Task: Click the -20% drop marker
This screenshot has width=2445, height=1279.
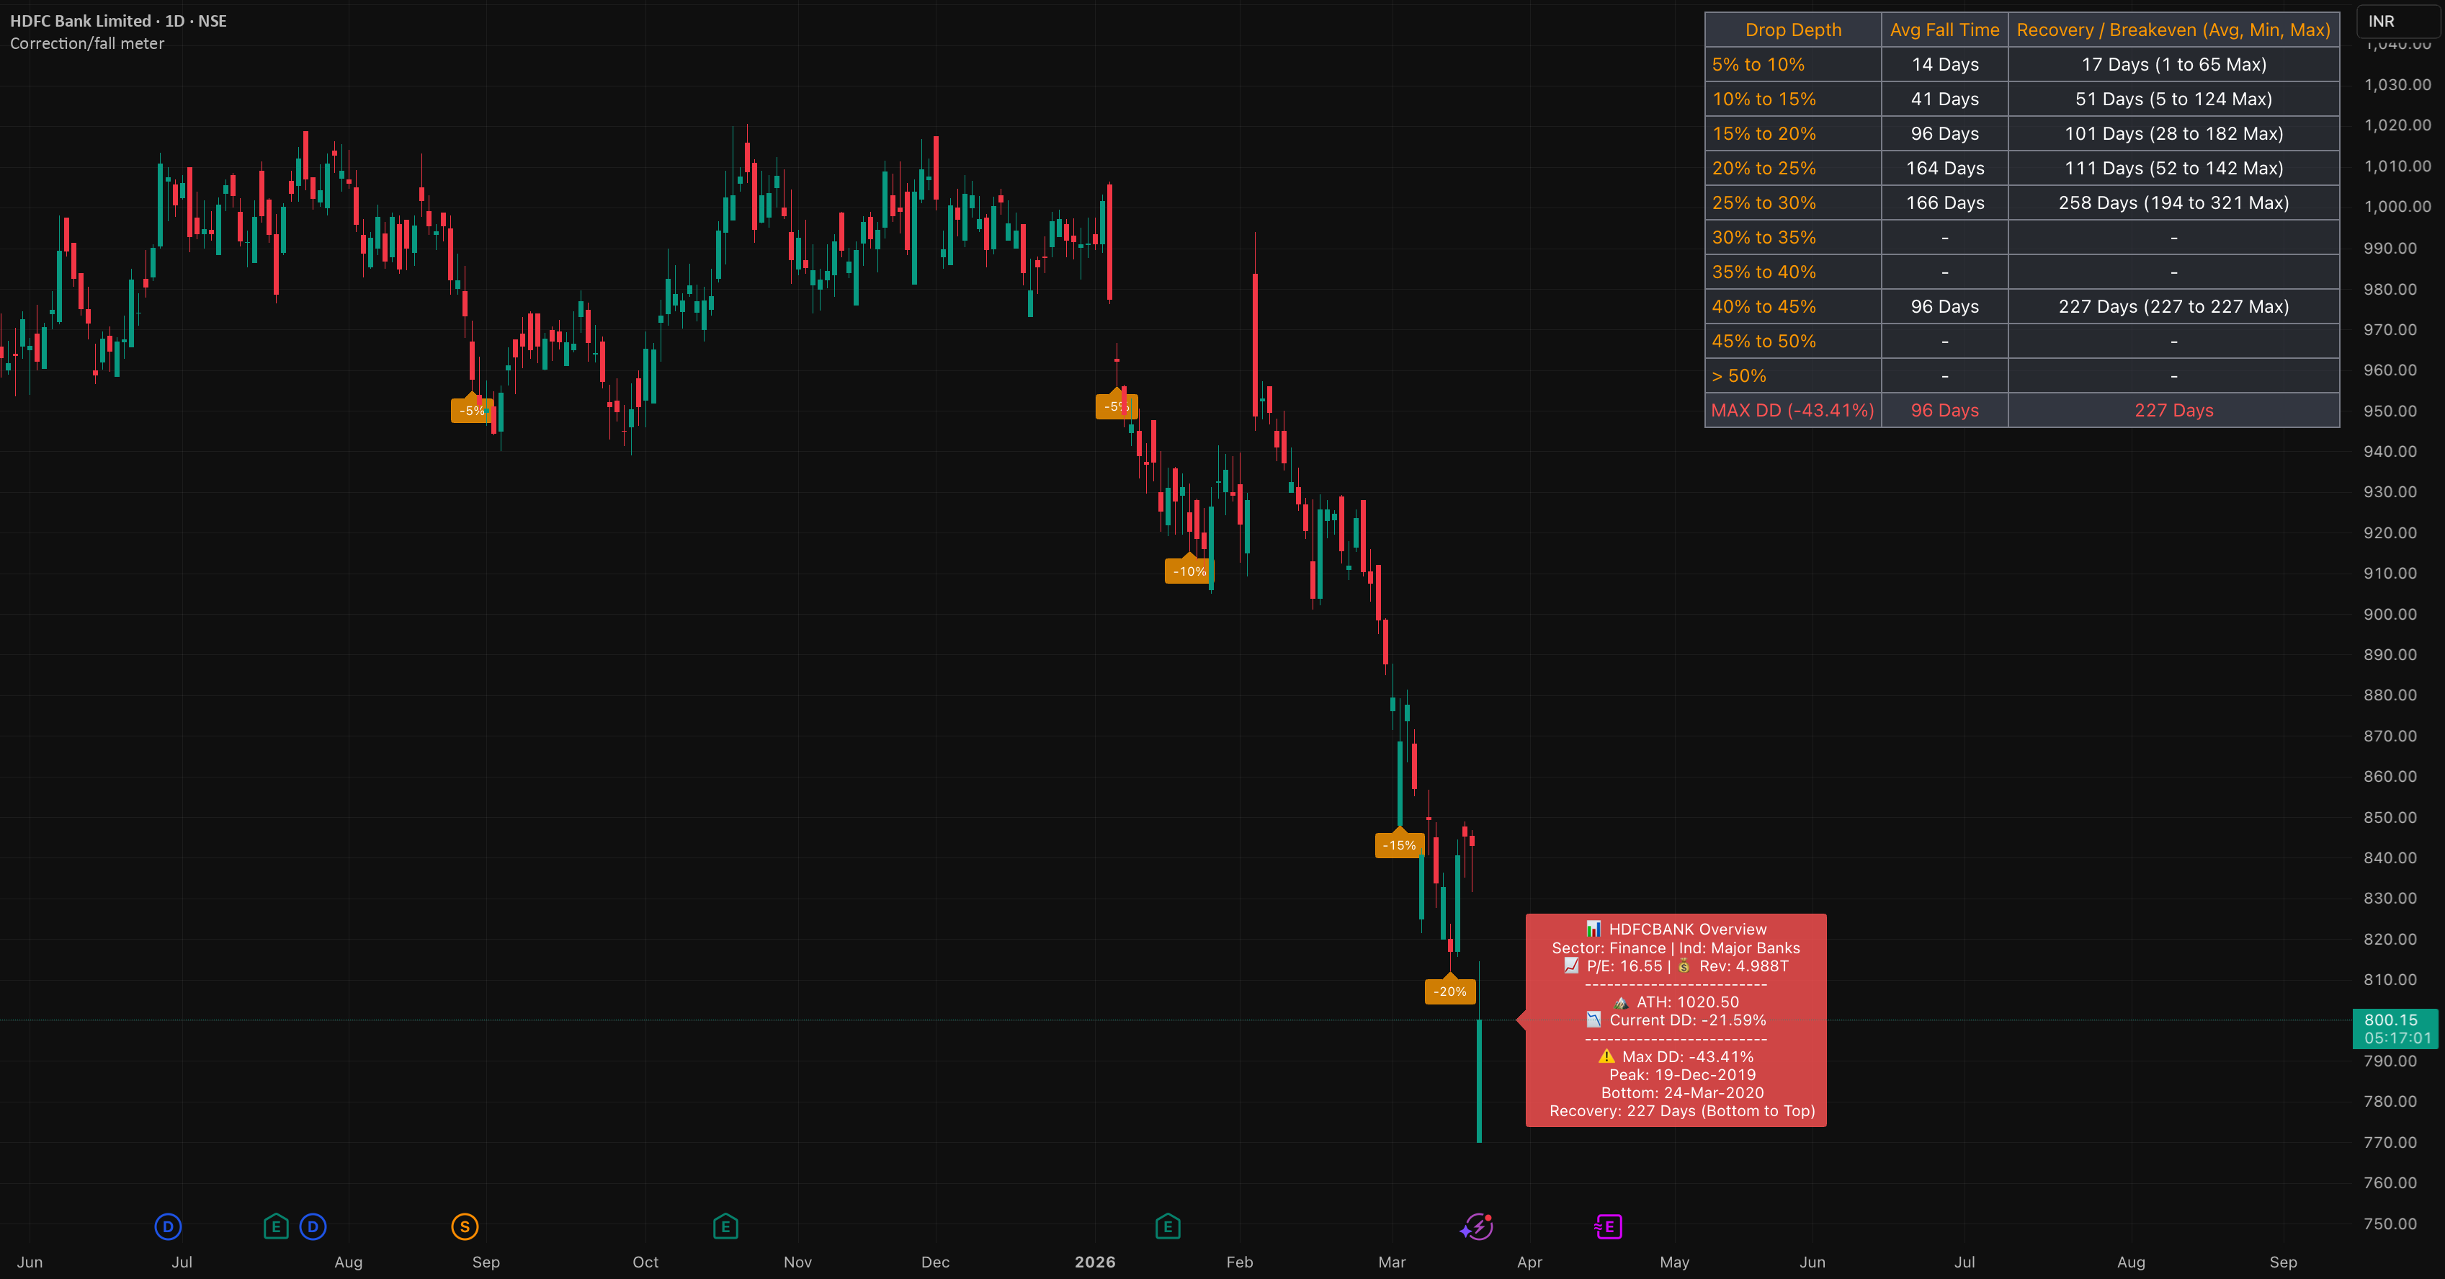Action: coord(1449,990)
